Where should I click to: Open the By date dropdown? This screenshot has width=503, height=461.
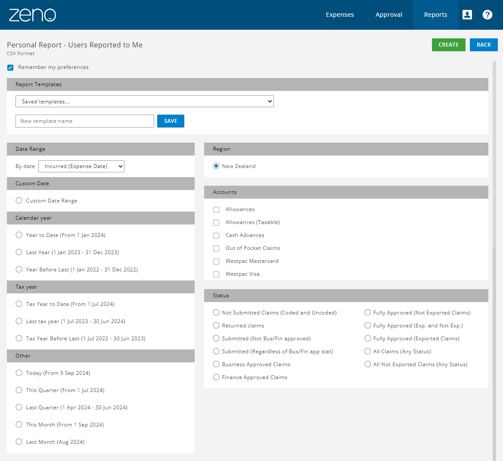click(81, 166)
